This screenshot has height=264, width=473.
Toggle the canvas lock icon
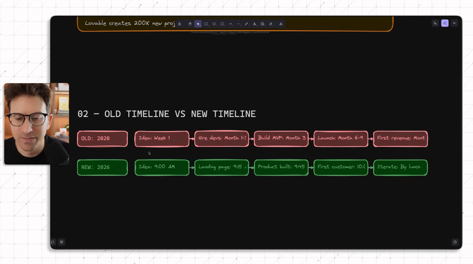[x=180, y=24]
